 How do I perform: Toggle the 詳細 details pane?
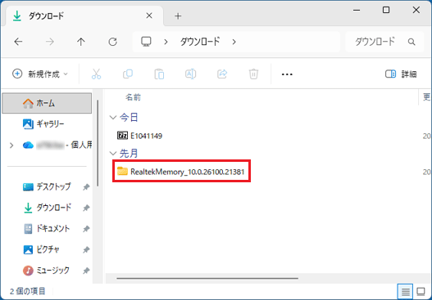(401, 74)
